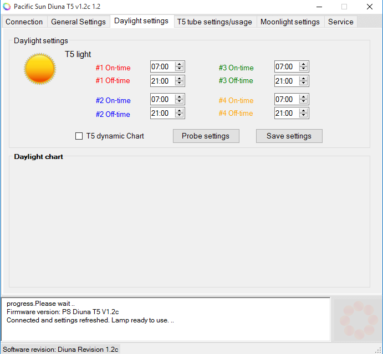Click the Daylight chart heading

click(x=38, y=157)
